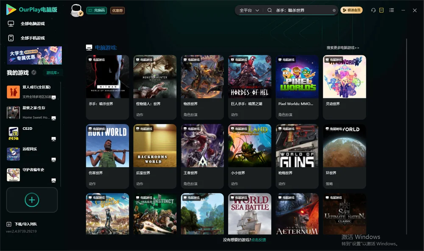Clear the search box text
The image size is (424, 251).
(x=334, y=11)
